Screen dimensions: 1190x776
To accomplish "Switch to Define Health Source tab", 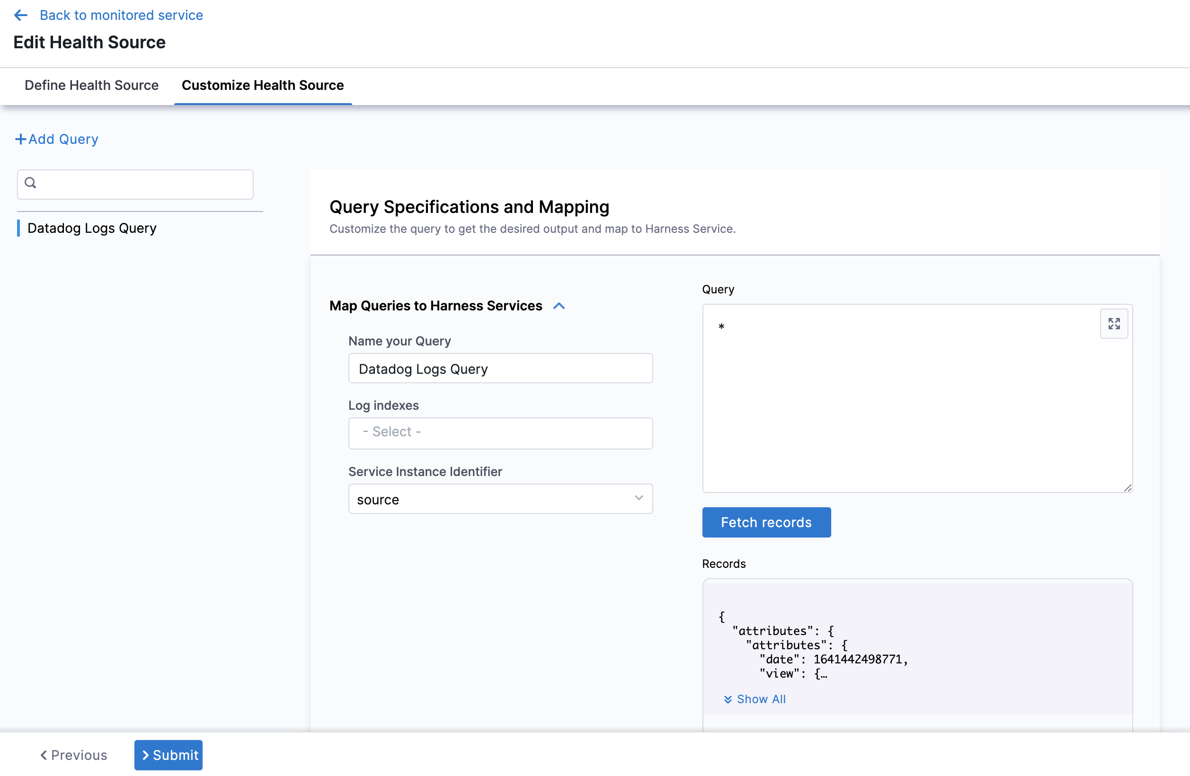I will pos(91,86).
